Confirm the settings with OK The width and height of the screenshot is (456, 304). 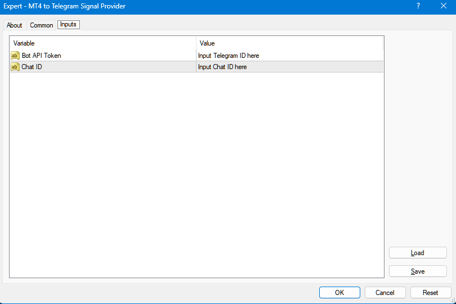point(339,292)
